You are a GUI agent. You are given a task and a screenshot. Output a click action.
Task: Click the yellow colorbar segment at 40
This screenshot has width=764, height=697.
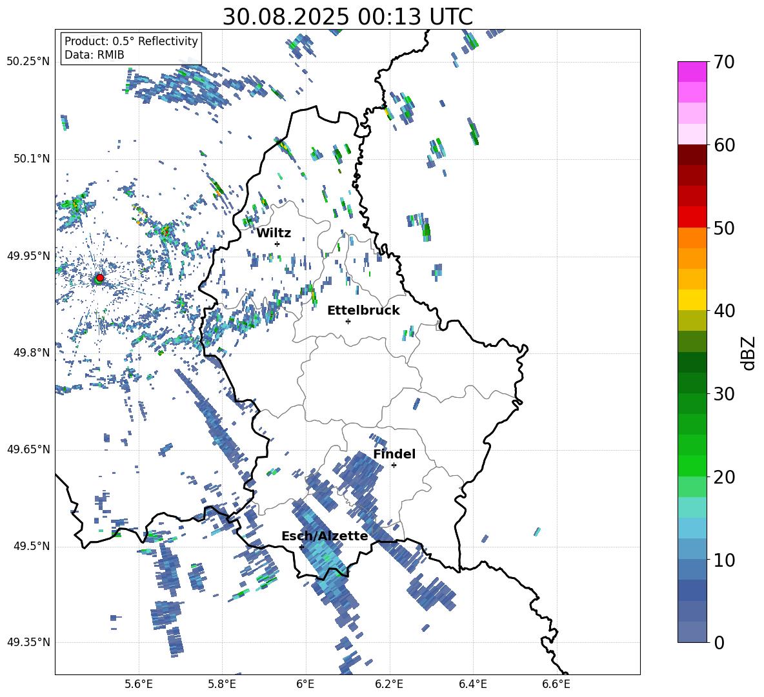click(692, 300)
